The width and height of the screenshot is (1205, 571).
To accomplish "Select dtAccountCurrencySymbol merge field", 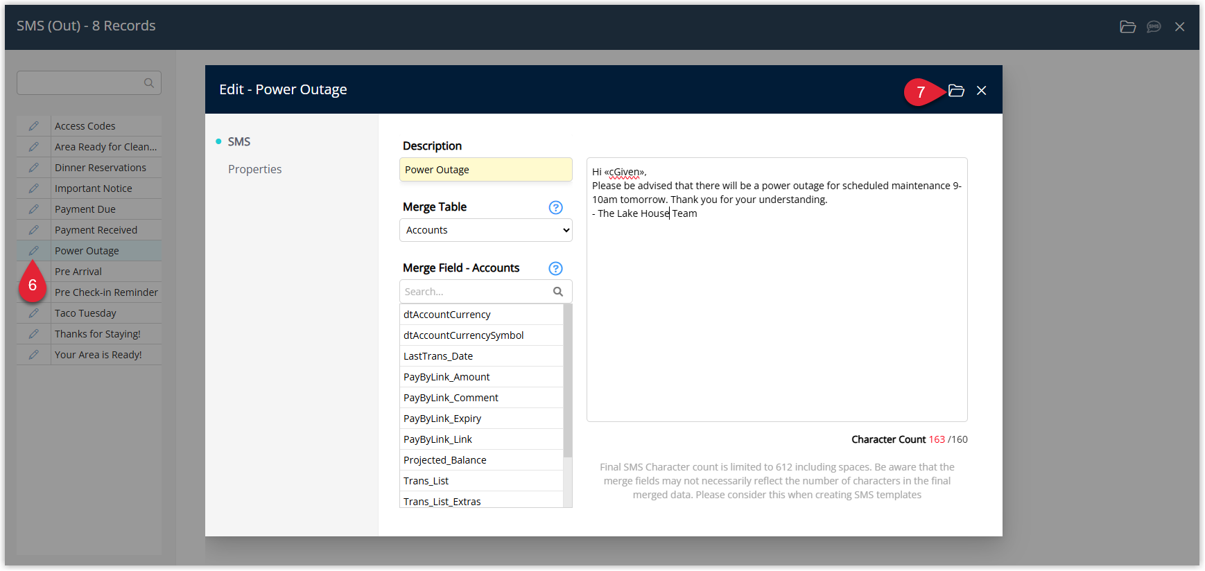I will (481, 335).
